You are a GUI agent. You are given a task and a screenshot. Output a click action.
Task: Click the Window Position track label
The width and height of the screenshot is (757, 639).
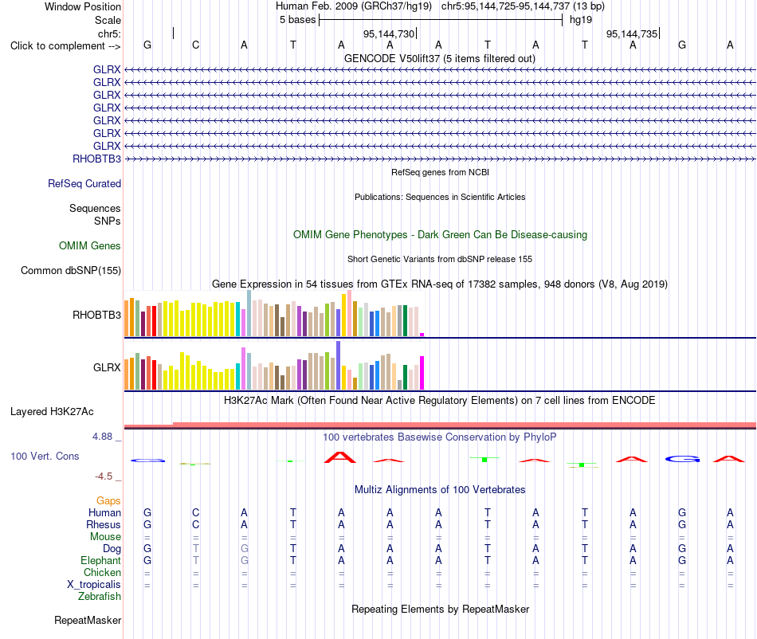click(x=83, y=6)
